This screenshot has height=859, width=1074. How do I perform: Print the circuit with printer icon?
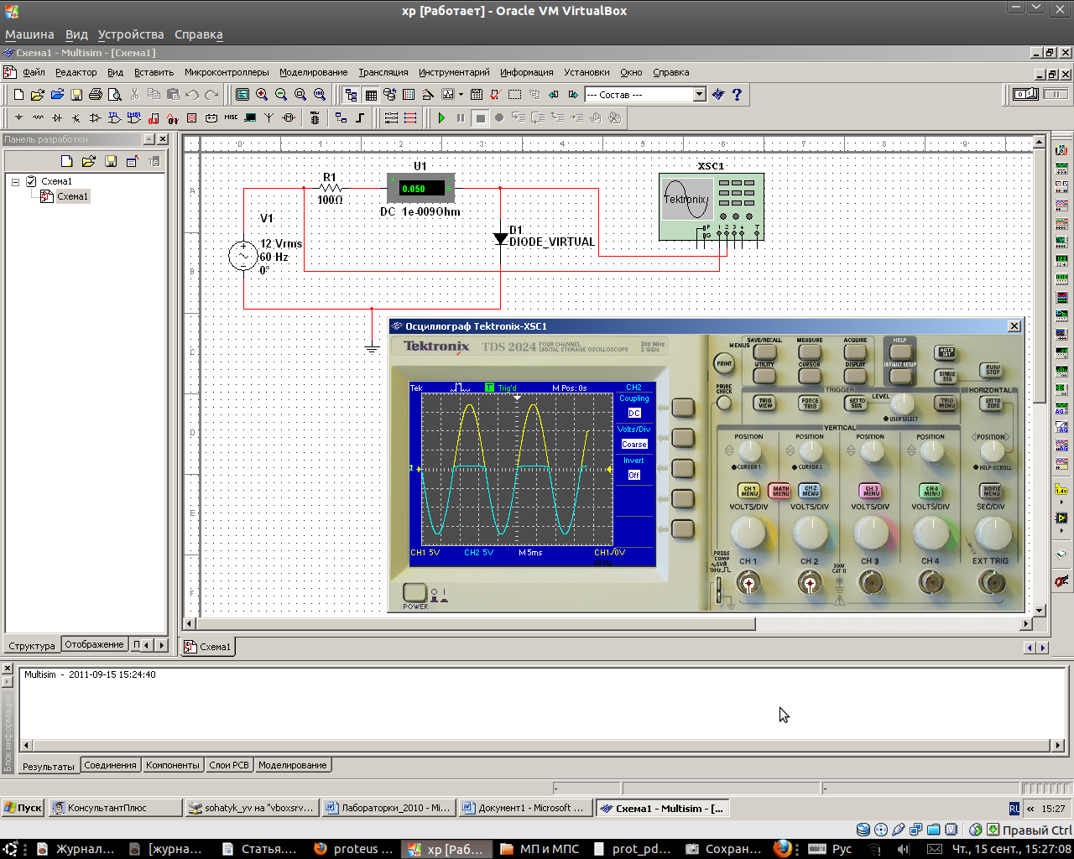tap(96, 95)
